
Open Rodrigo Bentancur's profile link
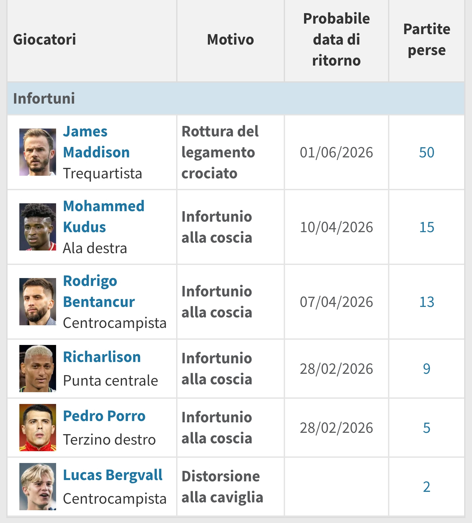[99, 291]
